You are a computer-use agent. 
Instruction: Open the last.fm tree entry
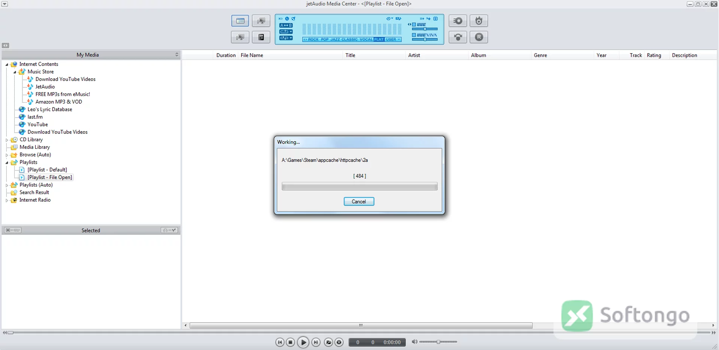(35, 117)
